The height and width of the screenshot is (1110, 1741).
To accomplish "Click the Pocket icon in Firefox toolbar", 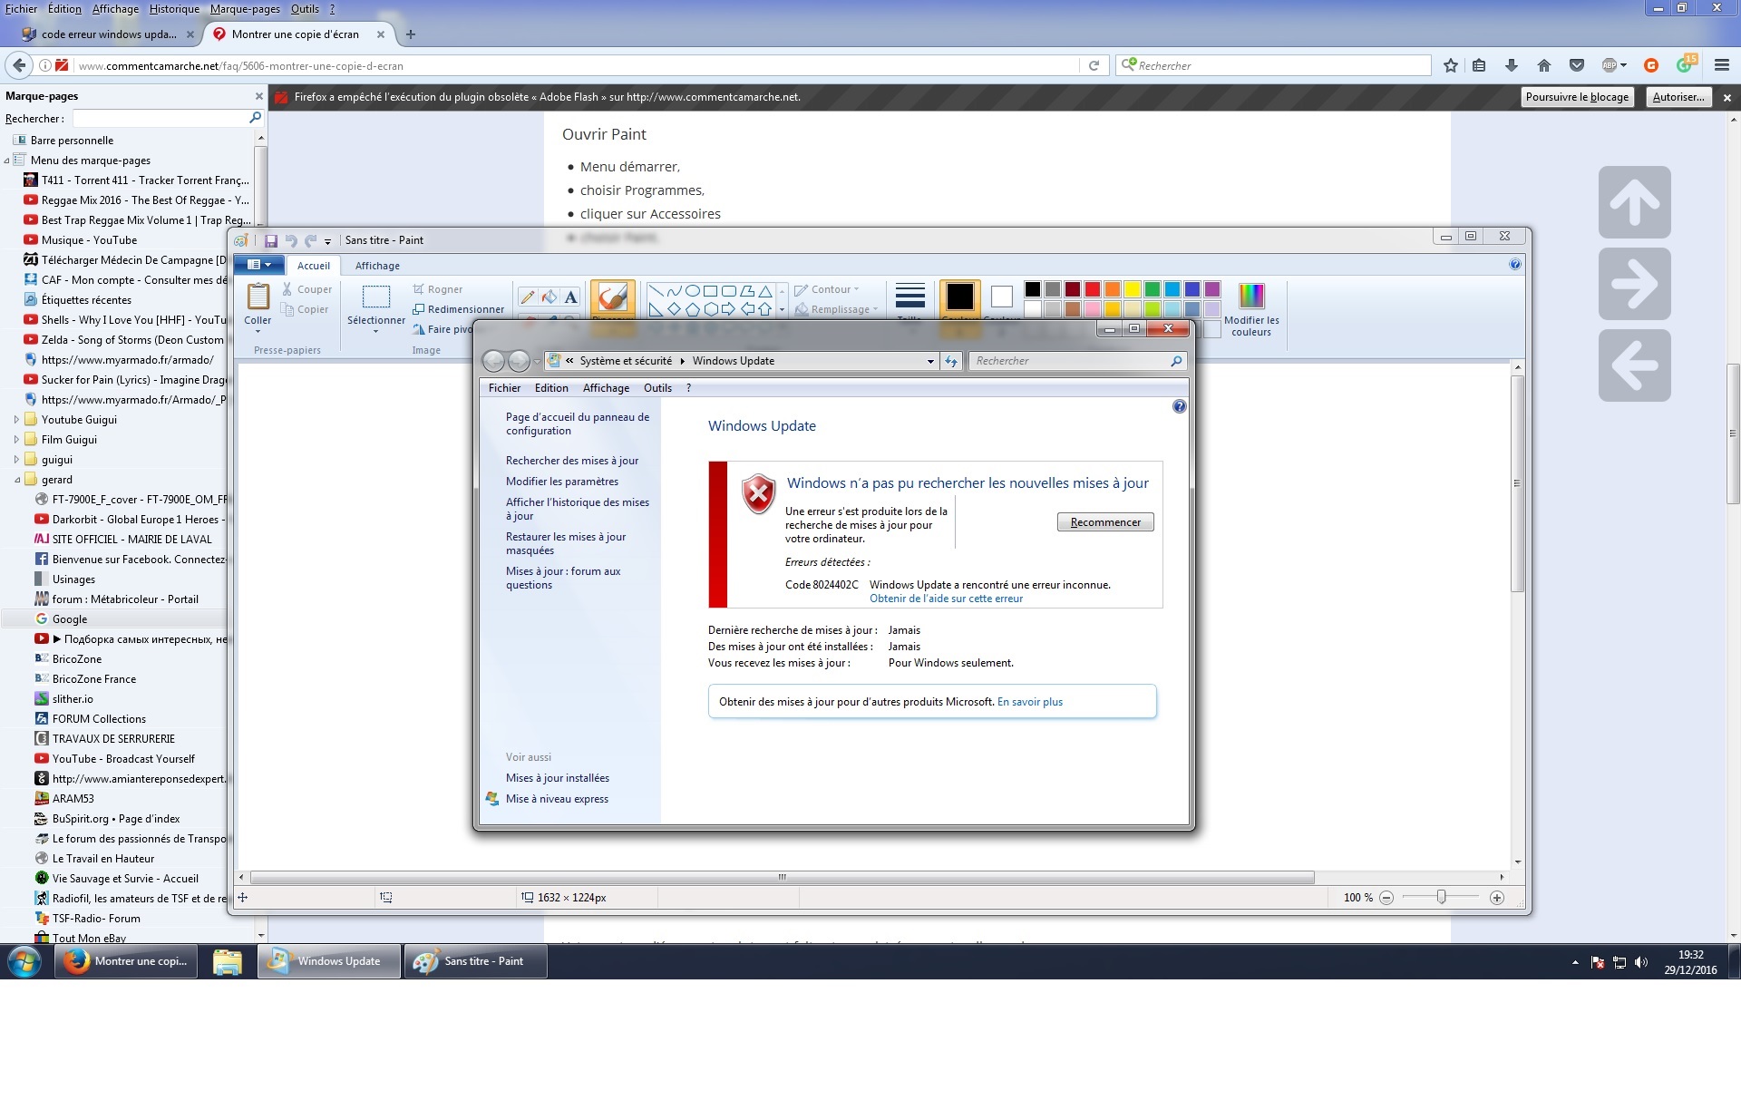I will [x=1577, y=65].
